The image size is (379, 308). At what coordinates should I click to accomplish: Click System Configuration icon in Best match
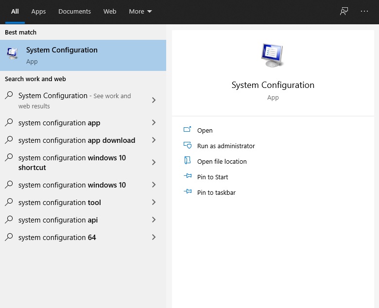click(x=12, y=53)
